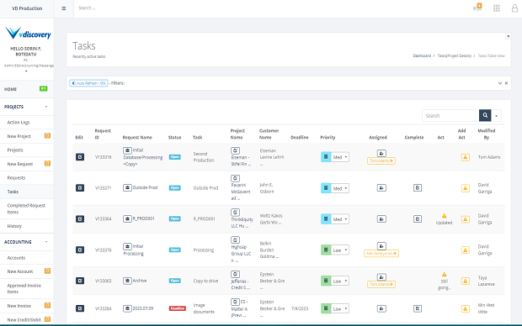Add activity warning icon for V133376
522x326 pixels.
pos(465,250)
